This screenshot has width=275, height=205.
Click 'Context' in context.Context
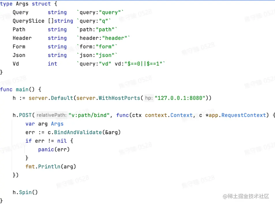[x=182, y=115]
